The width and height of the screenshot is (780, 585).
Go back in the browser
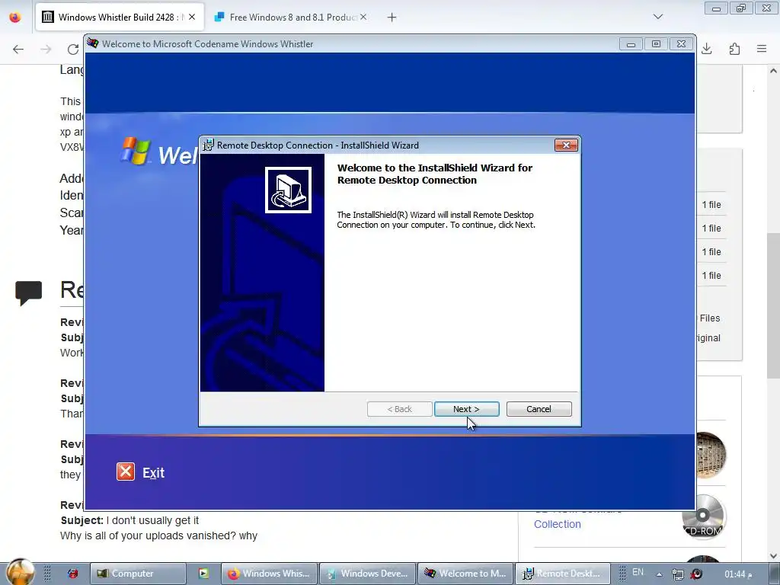point(18,49)
